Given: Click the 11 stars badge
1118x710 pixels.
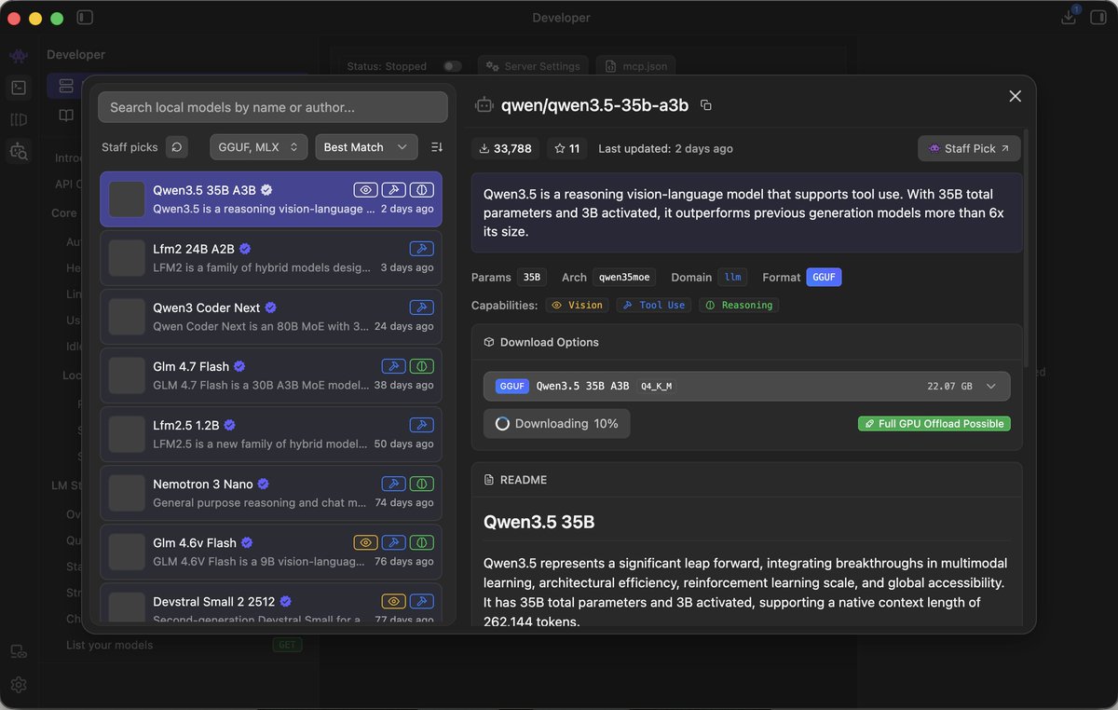Looking at the screenshot, I should pos(567,148).
